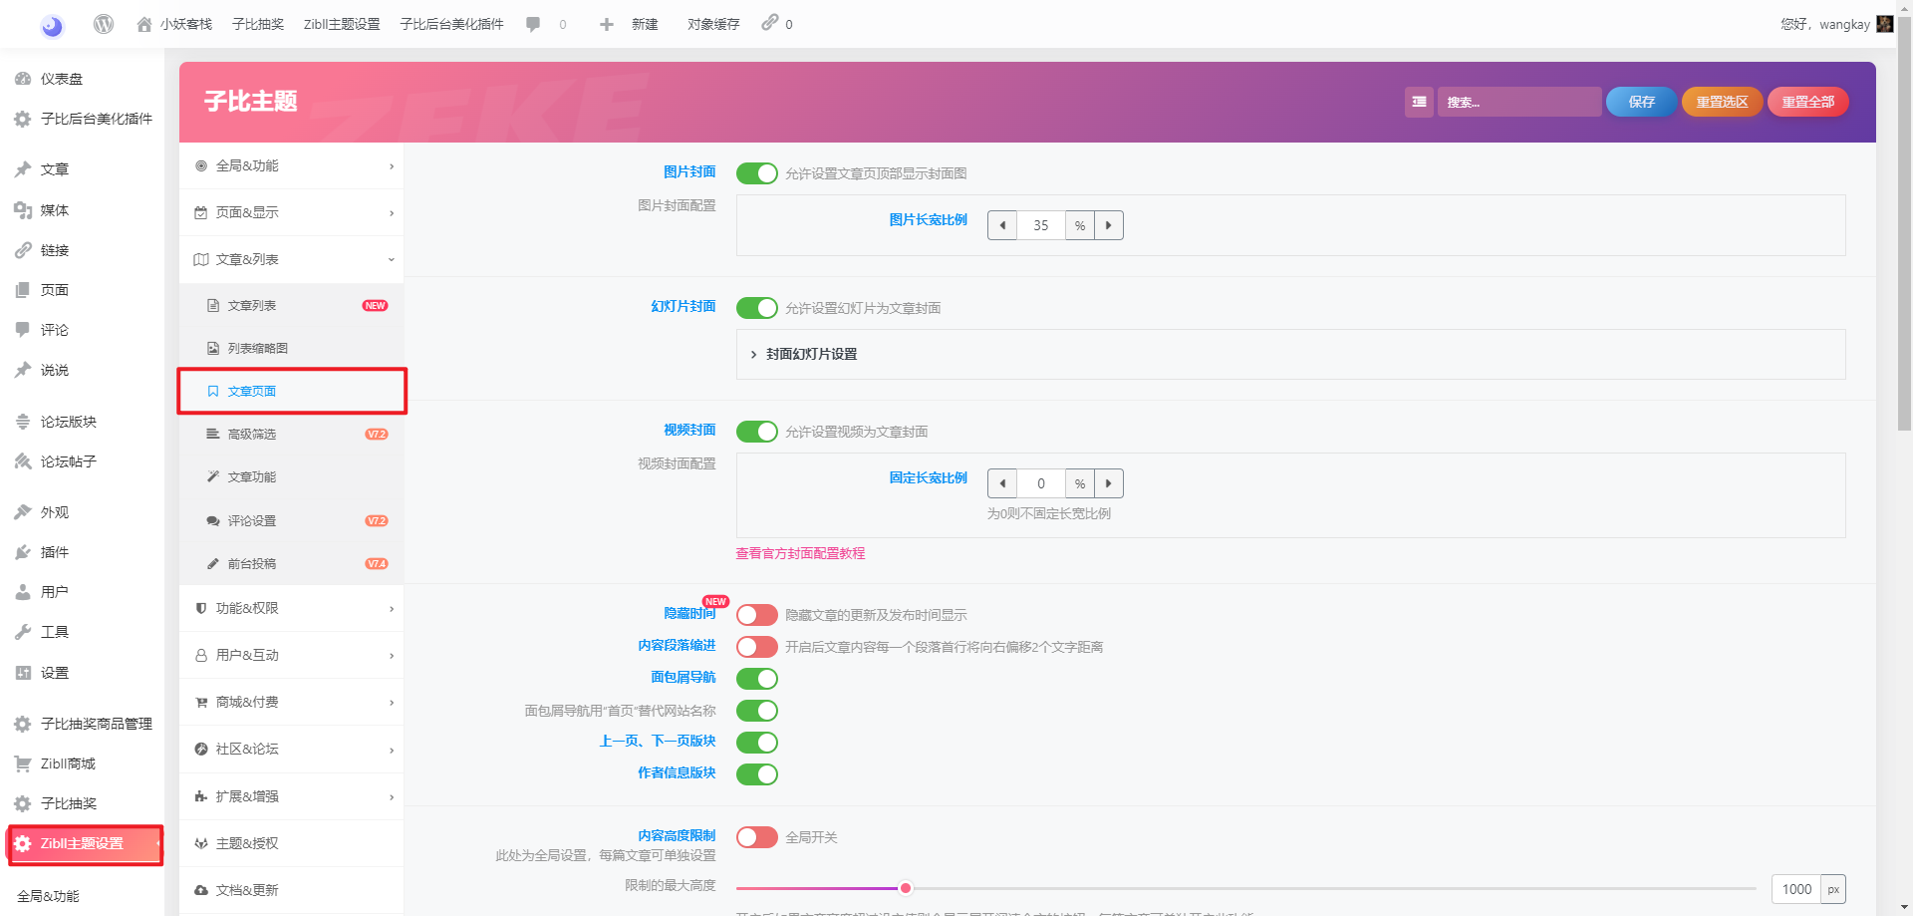1913x916 pixels.
Task: Expand the 全局&功能 section
Action: click(292, 165)
